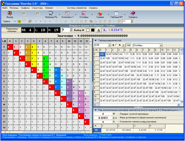Open dropdown arrow next to Комплекс 1
This screenshot has width=185, height=141.
[x=76, y=15]
